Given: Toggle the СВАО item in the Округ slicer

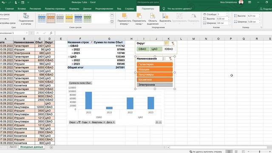Looking at the screenshot, I should coord(143,49).
